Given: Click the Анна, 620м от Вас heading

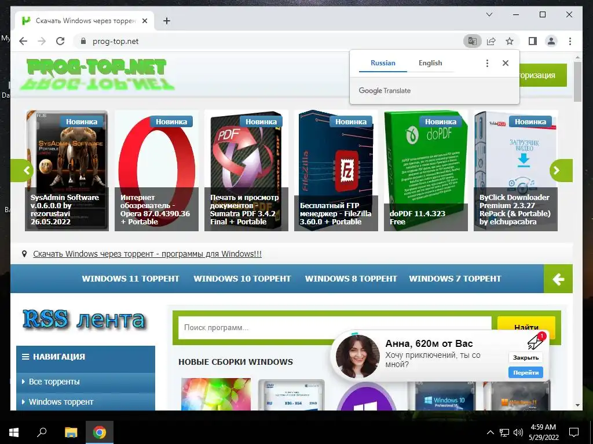Looking at the screenshot, I should coord(429,343).
